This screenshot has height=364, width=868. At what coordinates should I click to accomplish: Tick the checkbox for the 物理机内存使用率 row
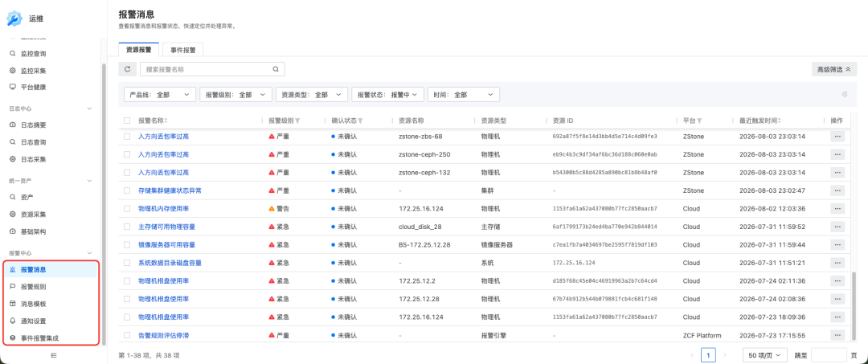coord(127,209)
